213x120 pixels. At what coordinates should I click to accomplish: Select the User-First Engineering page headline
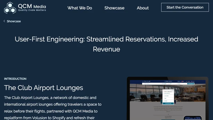click(106, 44)
